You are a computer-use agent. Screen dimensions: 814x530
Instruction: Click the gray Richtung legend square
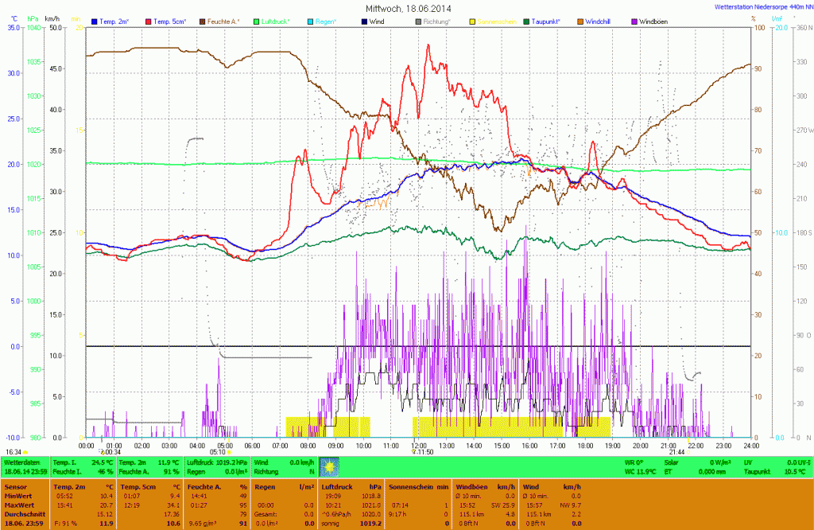point(419,21)
